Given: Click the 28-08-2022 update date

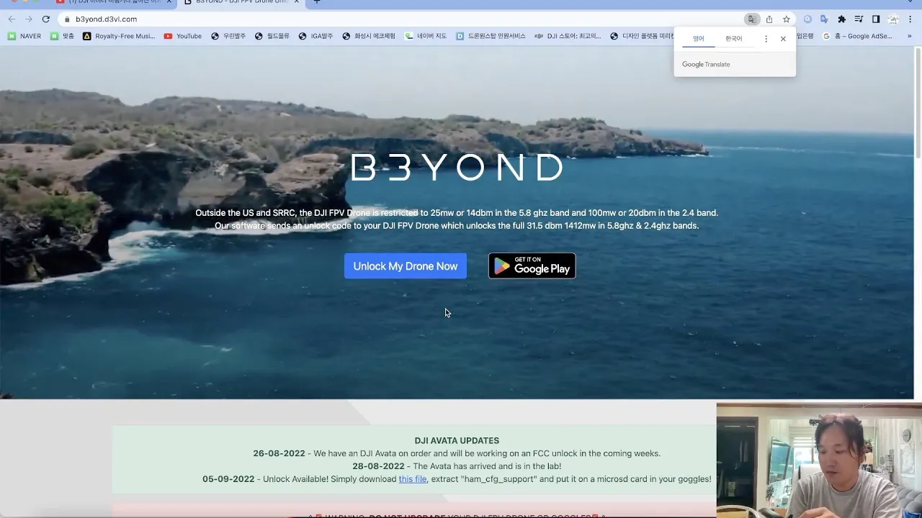Looking at the screenshot, I should [378, 466].
